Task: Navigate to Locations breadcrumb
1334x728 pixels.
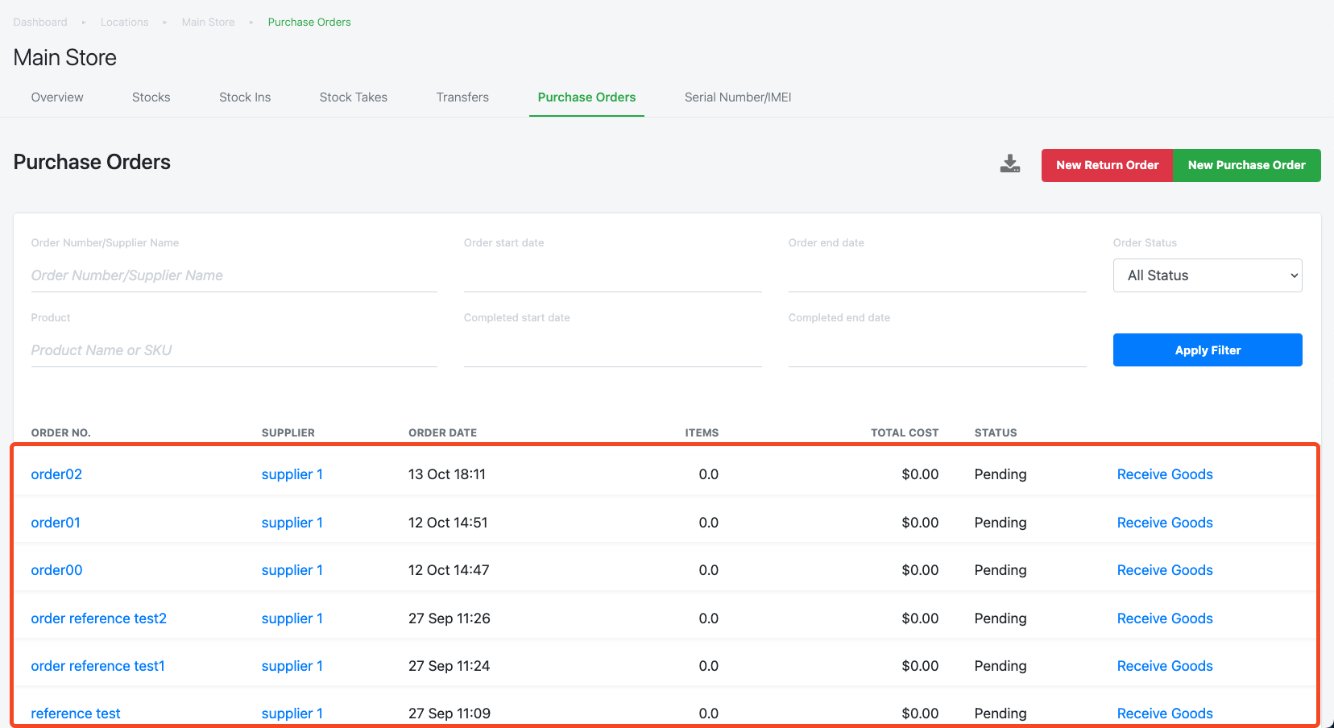Action: [x=124, y=22]
